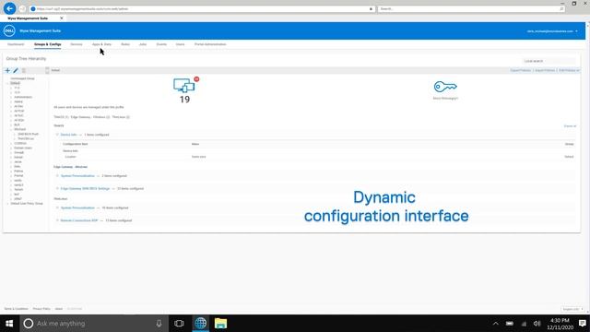This screenshot has width=590, height=332.
Task: Open the Portal Administration tab
Action: point(210,44)
